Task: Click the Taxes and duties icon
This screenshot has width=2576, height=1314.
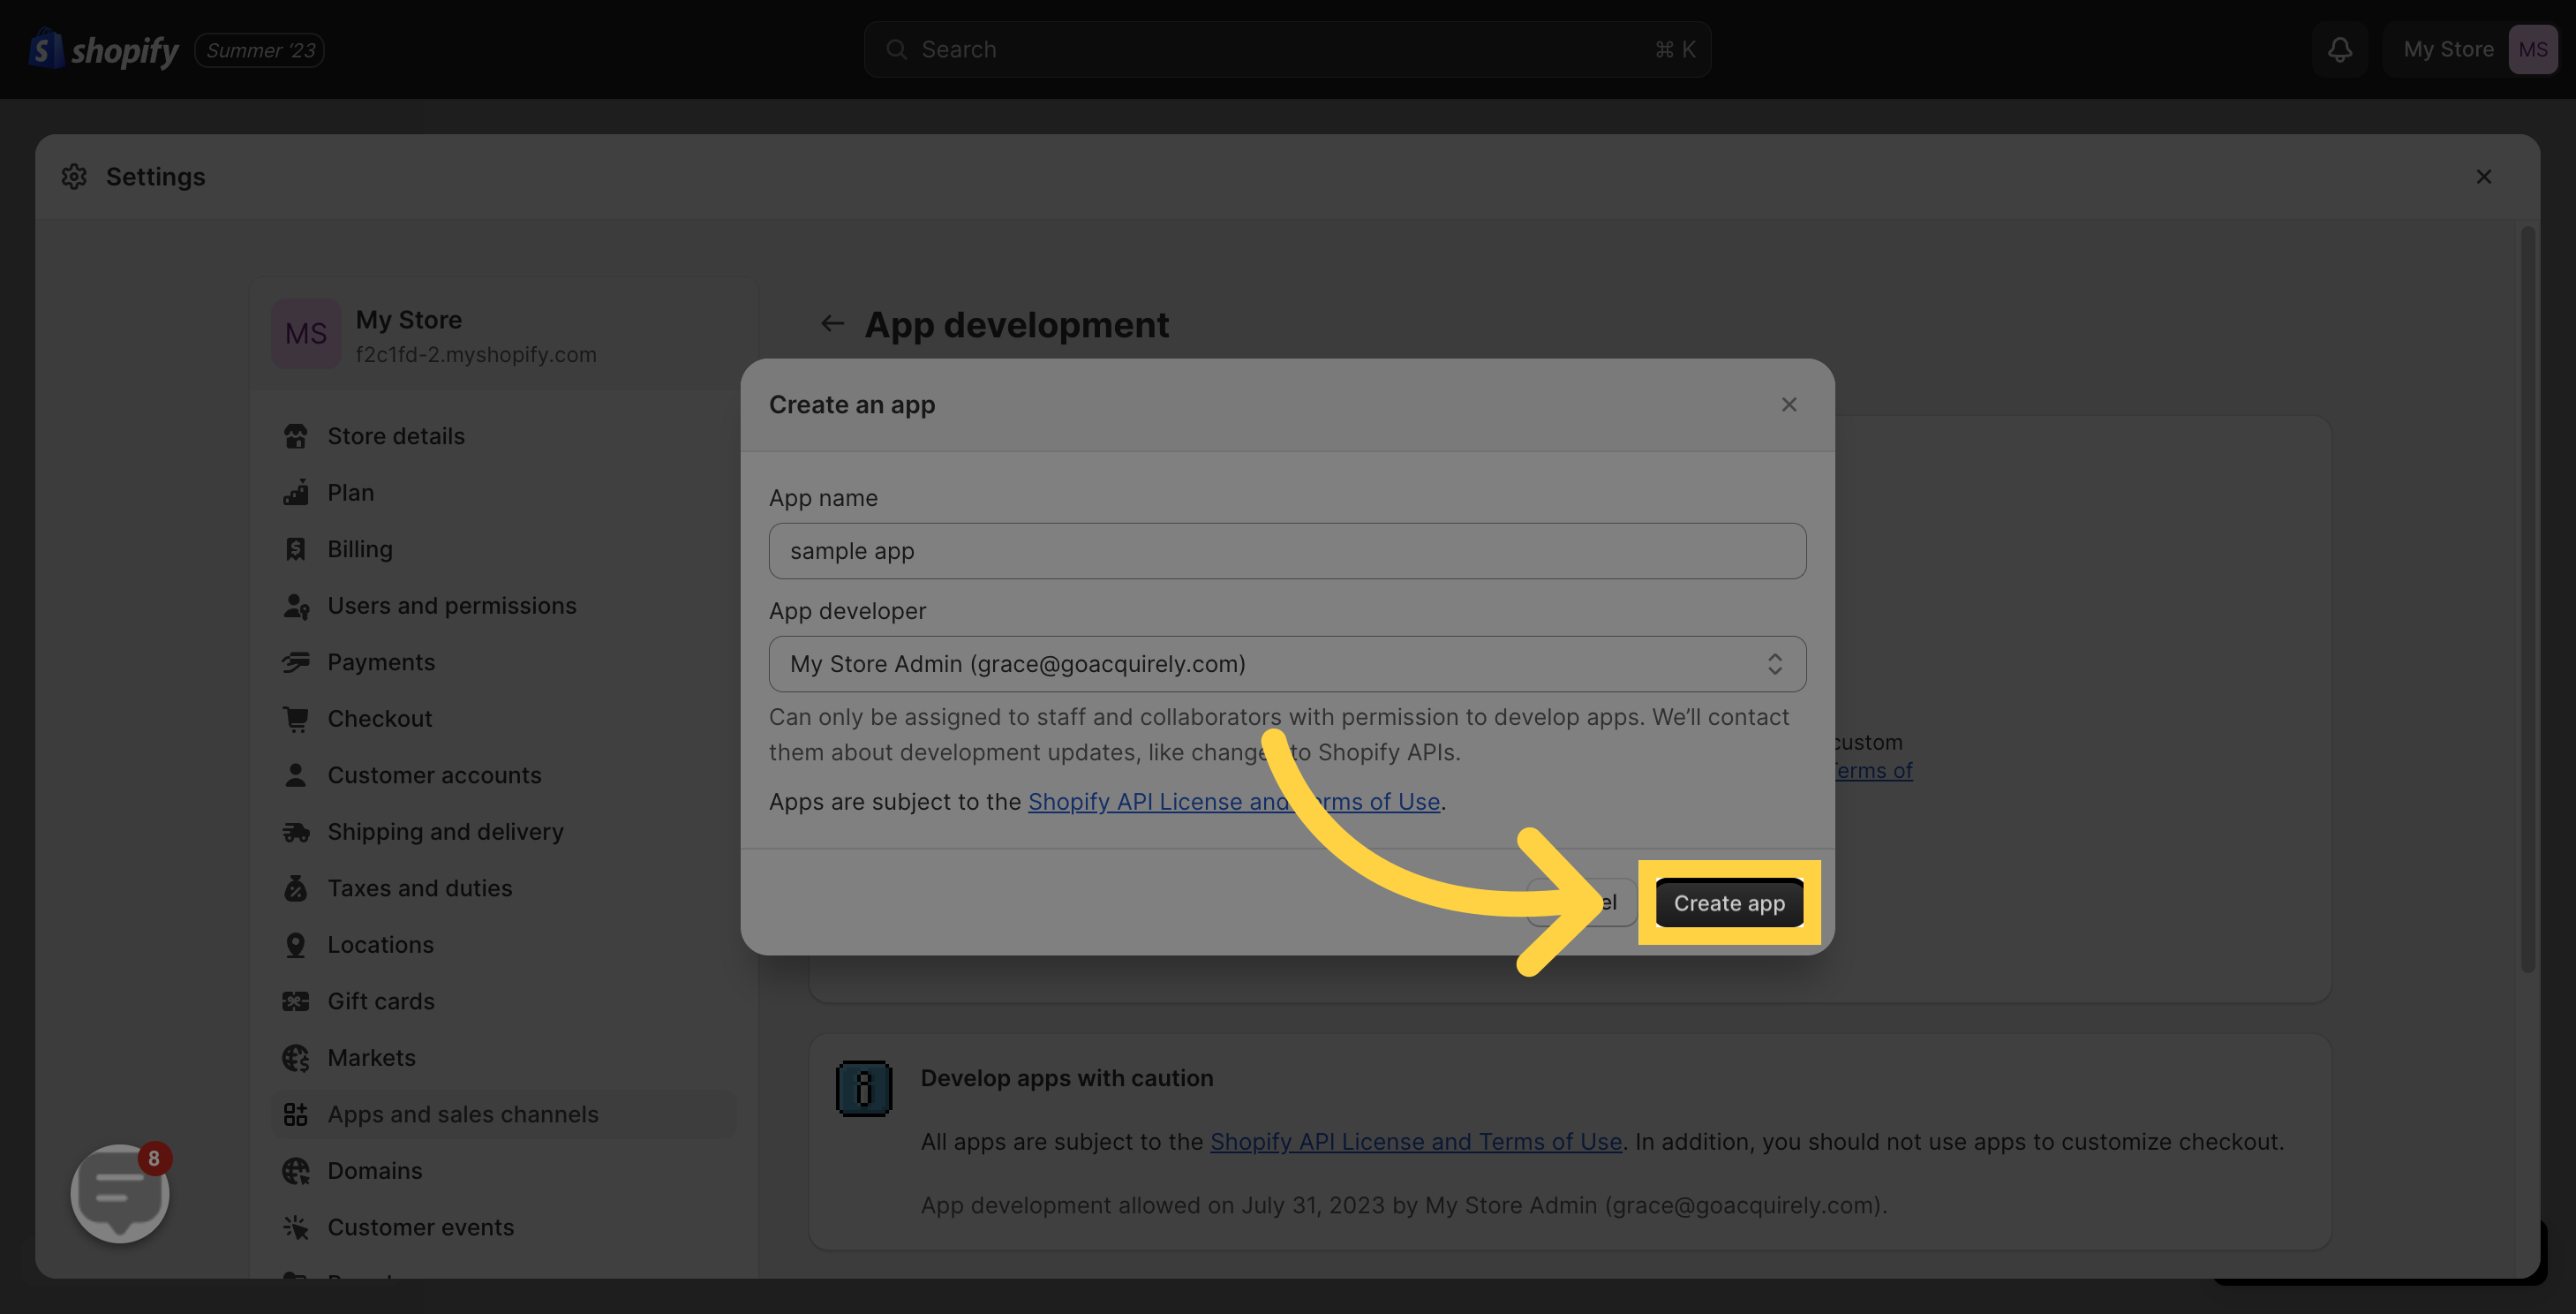Action: 296,889
